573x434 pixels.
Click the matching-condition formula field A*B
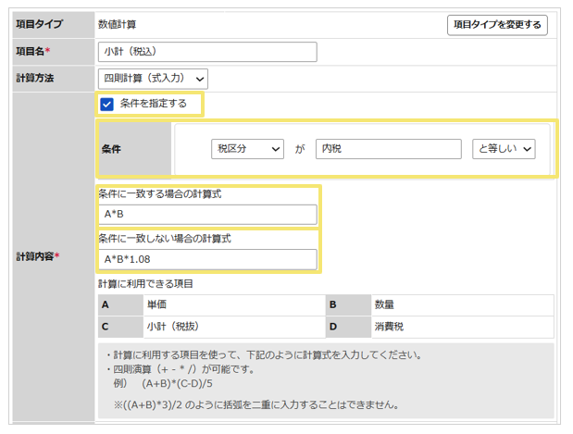[x=207, y=214]
